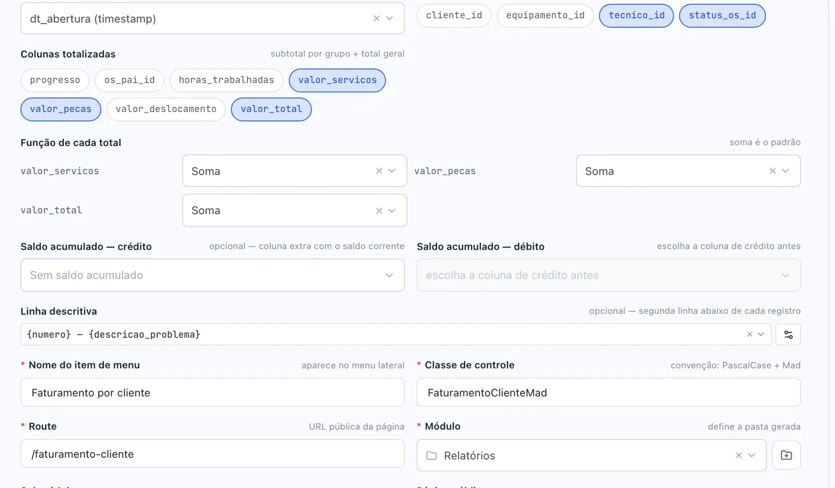
Task: Clear the valor_total Soma function
Action: [x=379, y=211]
